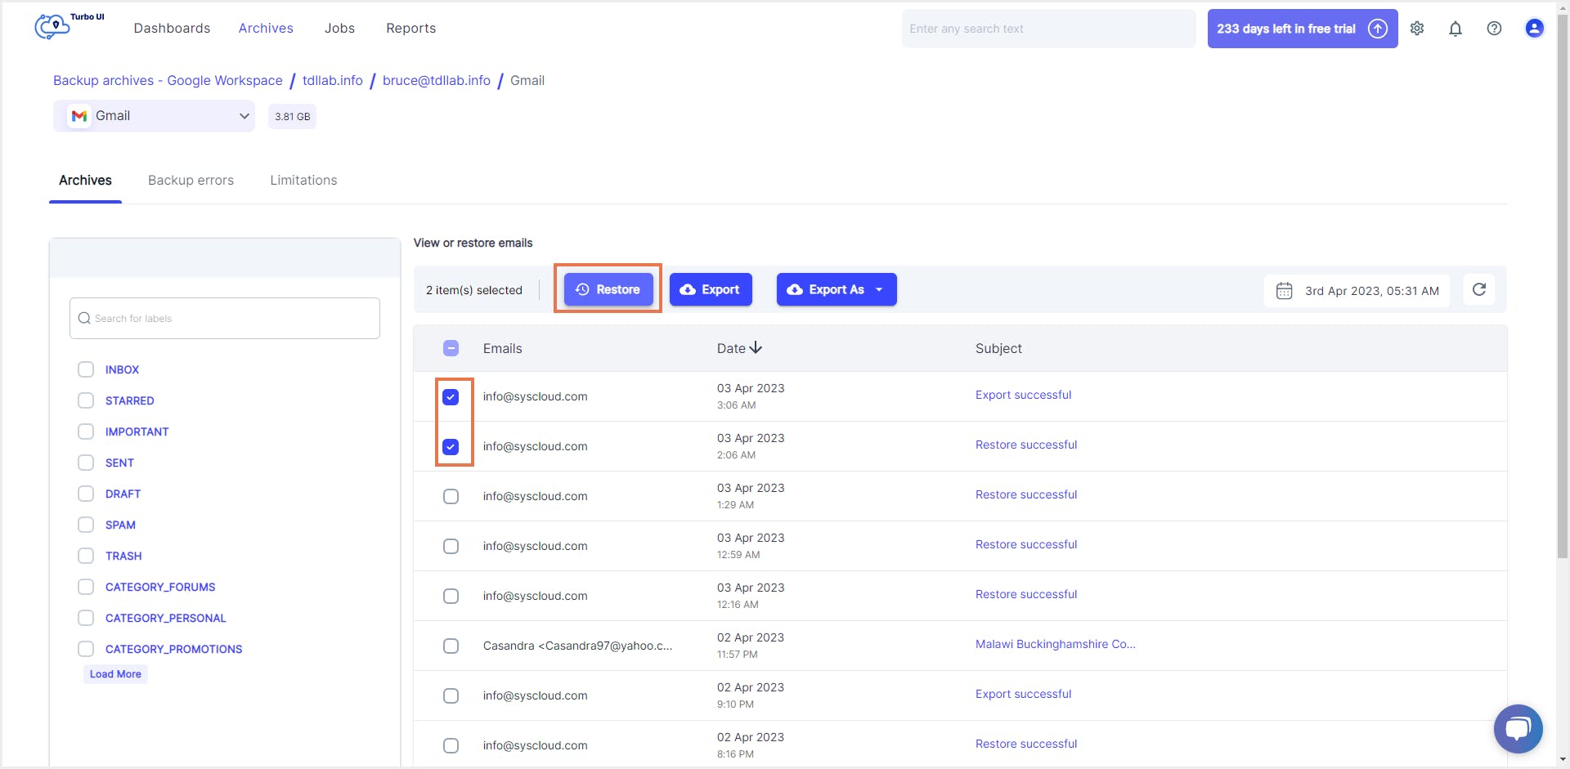Open the Restore dialog for selected emails
Image resolution: width=1570 pixels, height=769 pixels.
point(608,289)
